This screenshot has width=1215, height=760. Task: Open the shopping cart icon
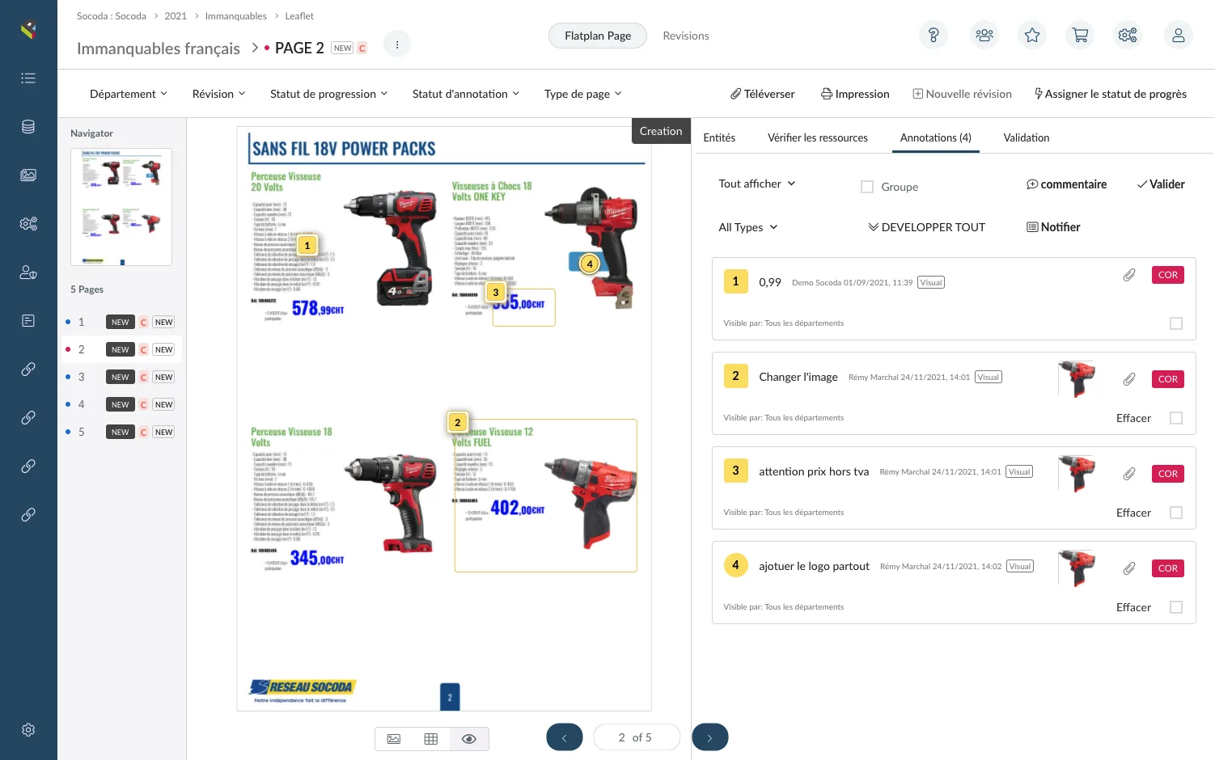1080,35
